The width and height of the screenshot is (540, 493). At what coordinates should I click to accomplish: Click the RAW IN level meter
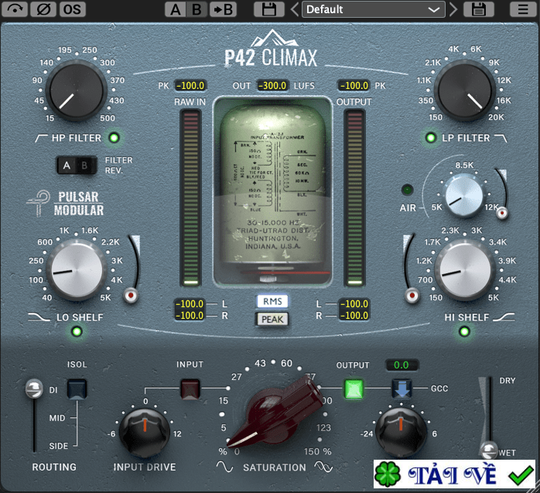[x=190, y=198]
